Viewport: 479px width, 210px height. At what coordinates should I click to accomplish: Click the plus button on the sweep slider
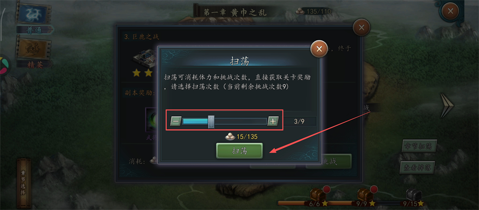coord(273,121)
